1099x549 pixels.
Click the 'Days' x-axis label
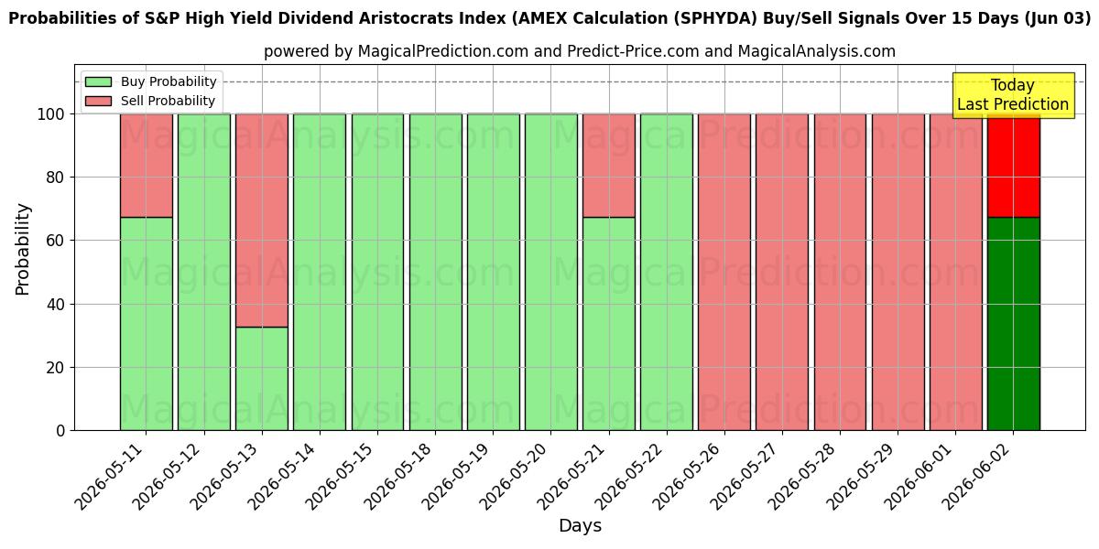click(580, 526)
